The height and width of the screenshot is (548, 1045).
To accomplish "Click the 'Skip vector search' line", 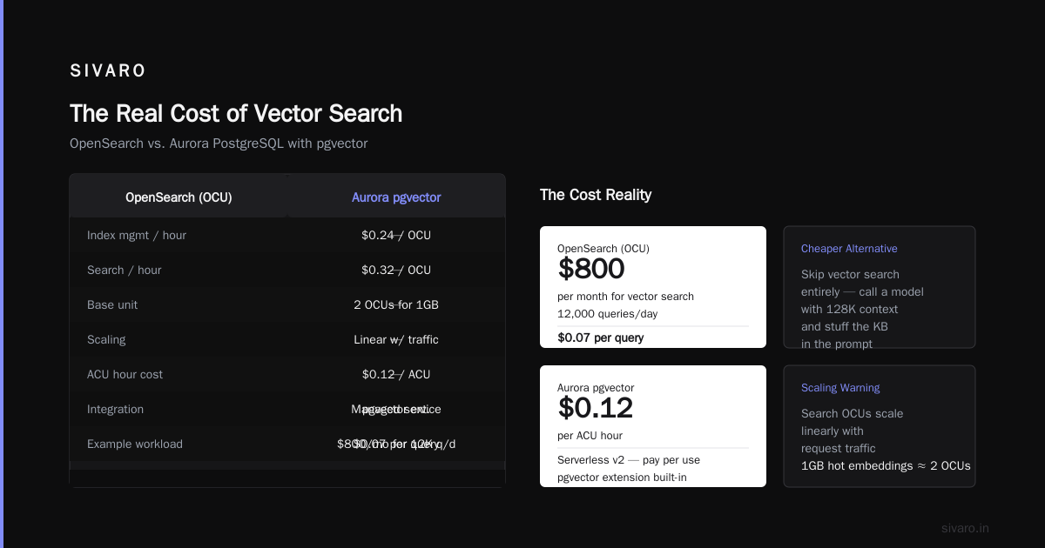I will point(850,275).
